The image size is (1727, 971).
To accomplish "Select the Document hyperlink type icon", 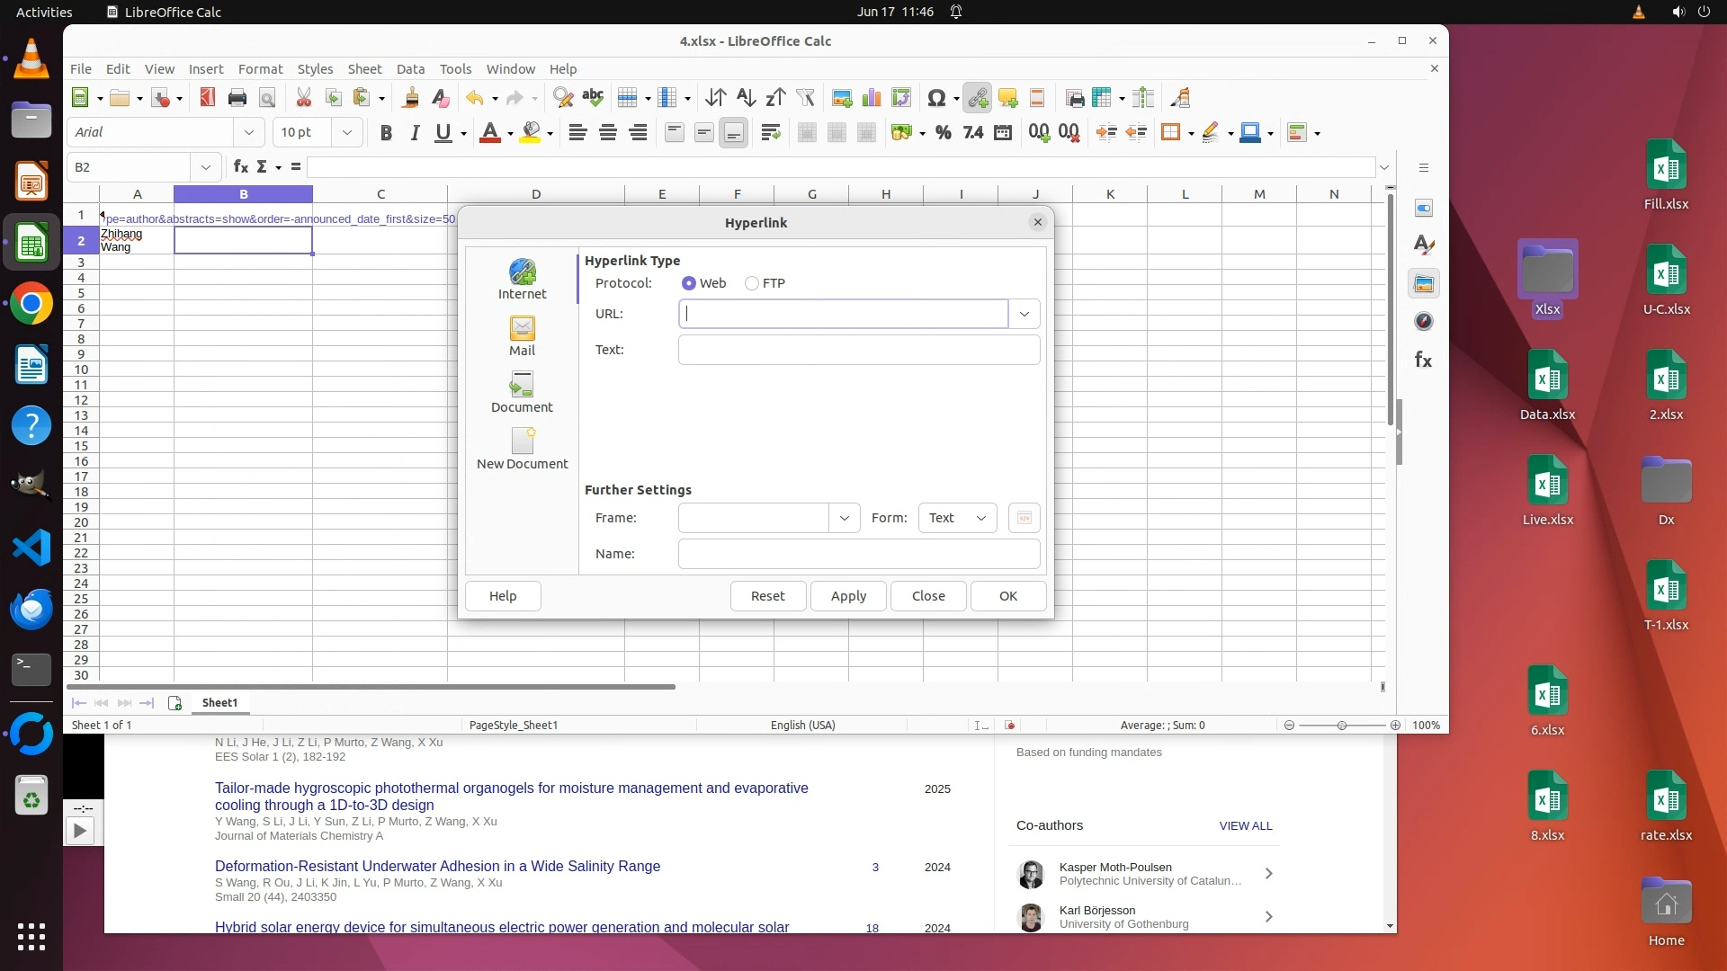I will pyautogui.click(x=522, y=393).
